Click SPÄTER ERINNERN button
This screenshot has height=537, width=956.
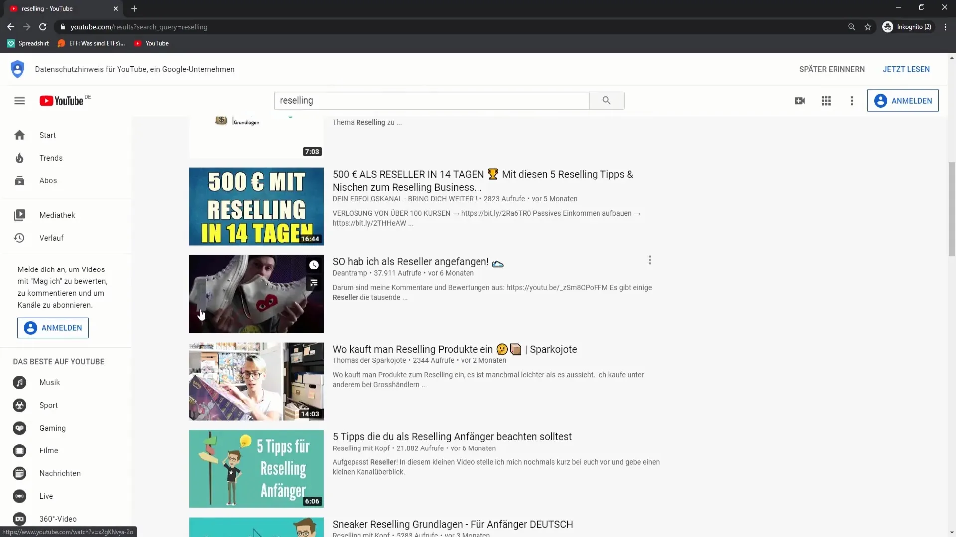point(832,69)
